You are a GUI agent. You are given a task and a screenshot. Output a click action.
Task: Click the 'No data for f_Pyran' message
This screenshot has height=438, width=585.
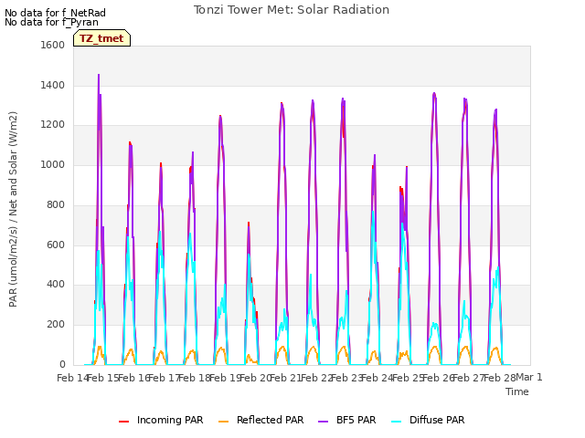click(x=51, y=22)
